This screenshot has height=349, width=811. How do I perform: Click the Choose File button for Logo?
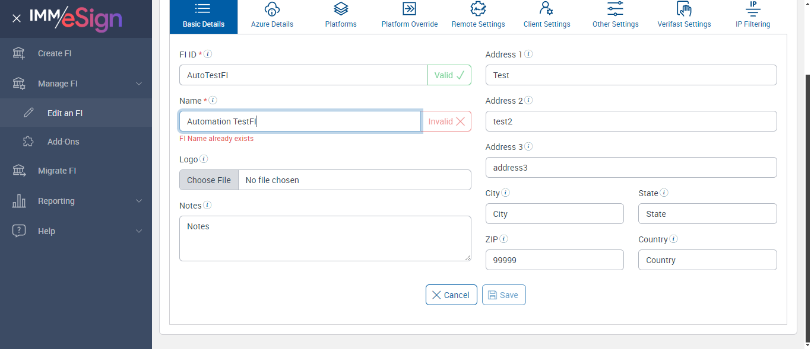[209, 180]
